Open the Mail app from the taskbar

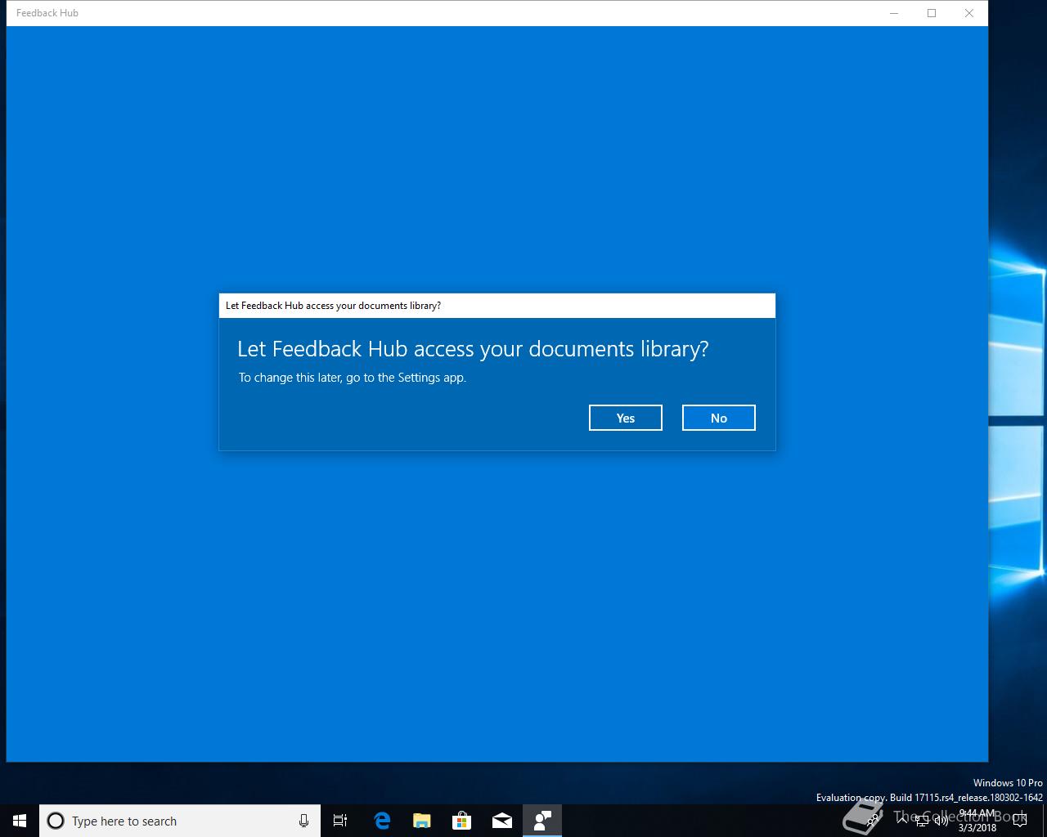(x=502, y=821)
